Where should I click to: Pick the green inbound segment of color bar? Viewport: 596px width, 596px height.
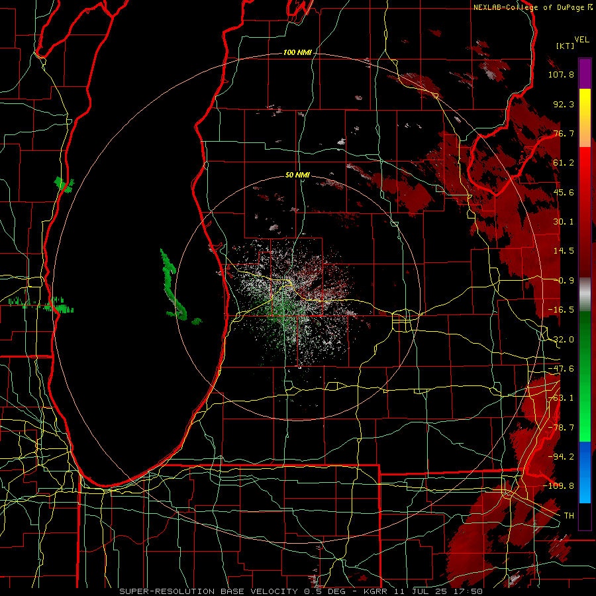point(585,376)
